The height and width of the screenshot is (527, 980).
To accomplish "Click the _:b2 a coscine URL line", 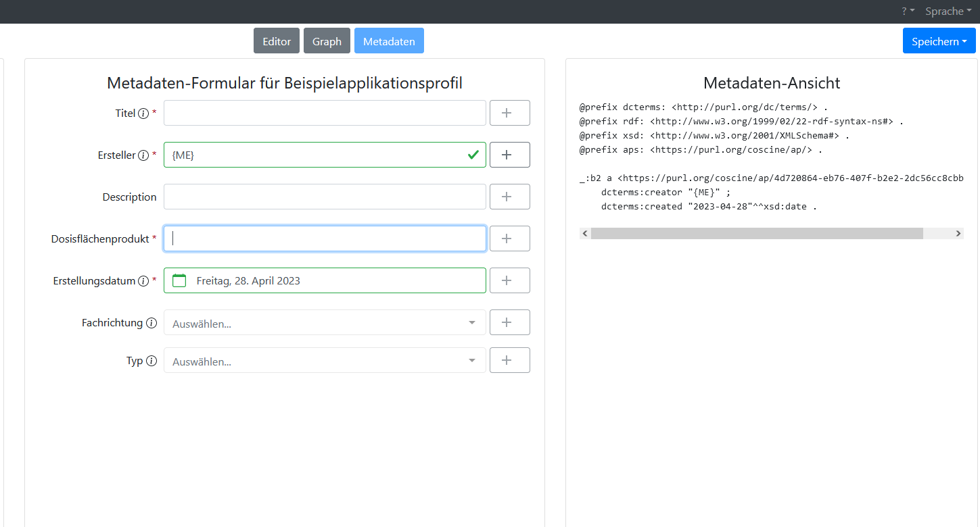I will pyautogui.click(x=772, y=178).
